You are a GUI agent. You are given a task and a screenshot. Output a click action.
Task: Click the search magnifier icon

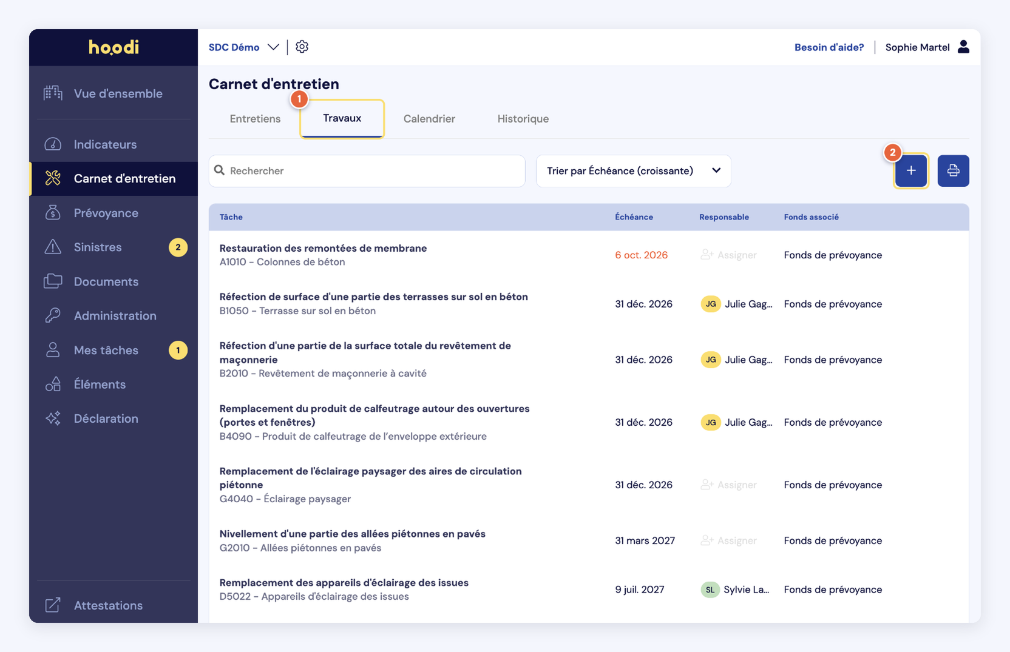pyautogui.click(x=220, y=170)
